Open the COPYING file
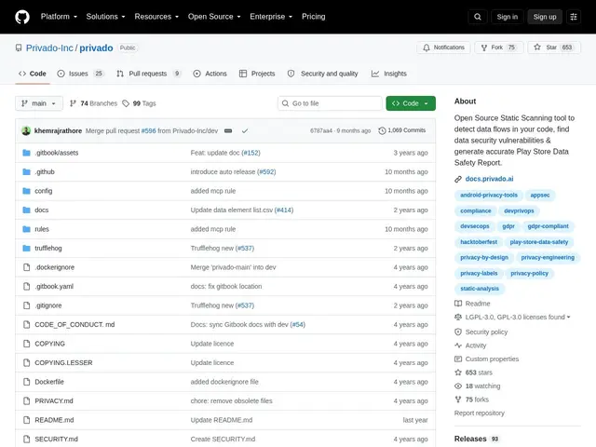The image size is (596, 447). 49,344
